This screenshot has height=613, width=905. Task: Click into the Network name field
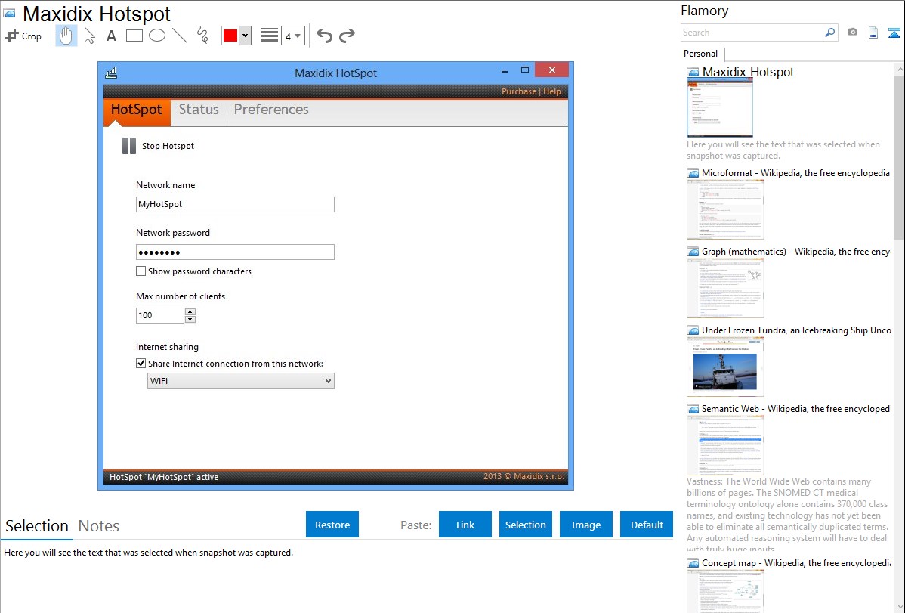235,204
